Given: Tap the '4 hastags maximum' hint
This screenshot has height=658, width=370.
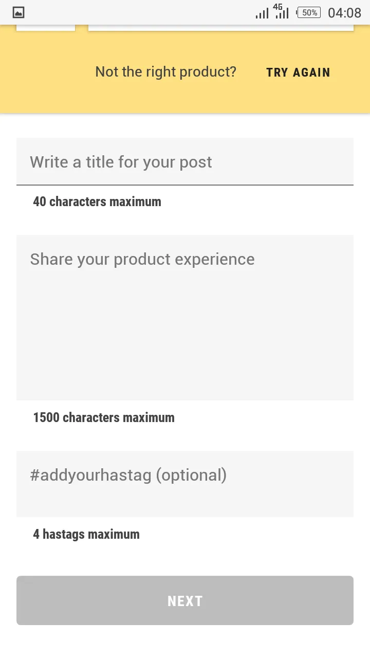Looking at the screenshot, I should pyautogui.click(x=86, y=534).
